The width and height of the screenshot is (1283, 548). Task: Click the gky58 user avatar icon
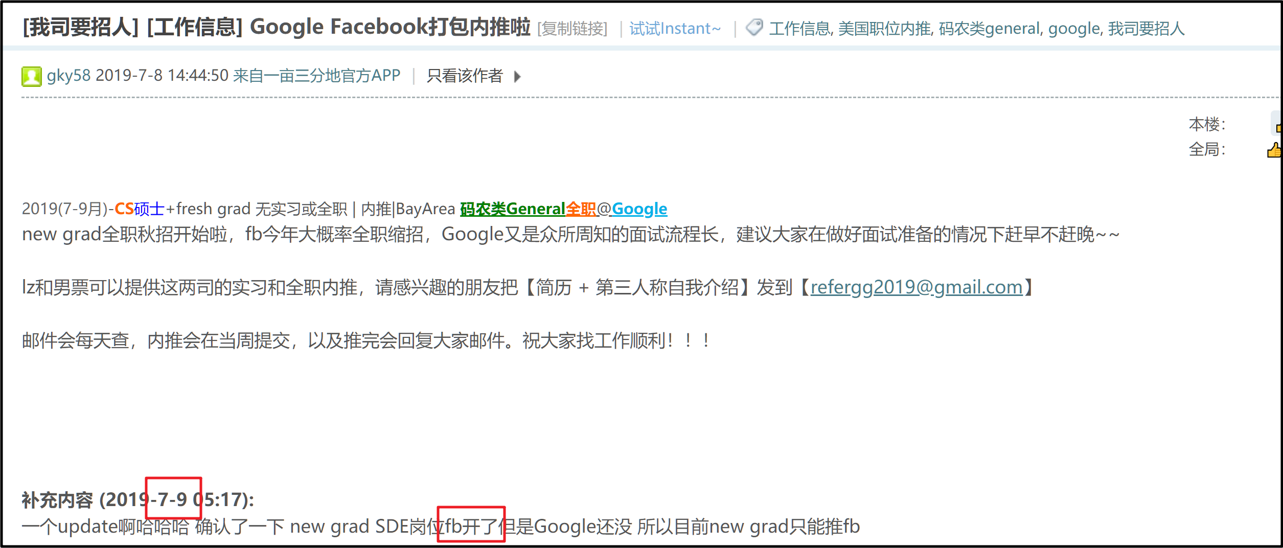[x=31, y=76]
